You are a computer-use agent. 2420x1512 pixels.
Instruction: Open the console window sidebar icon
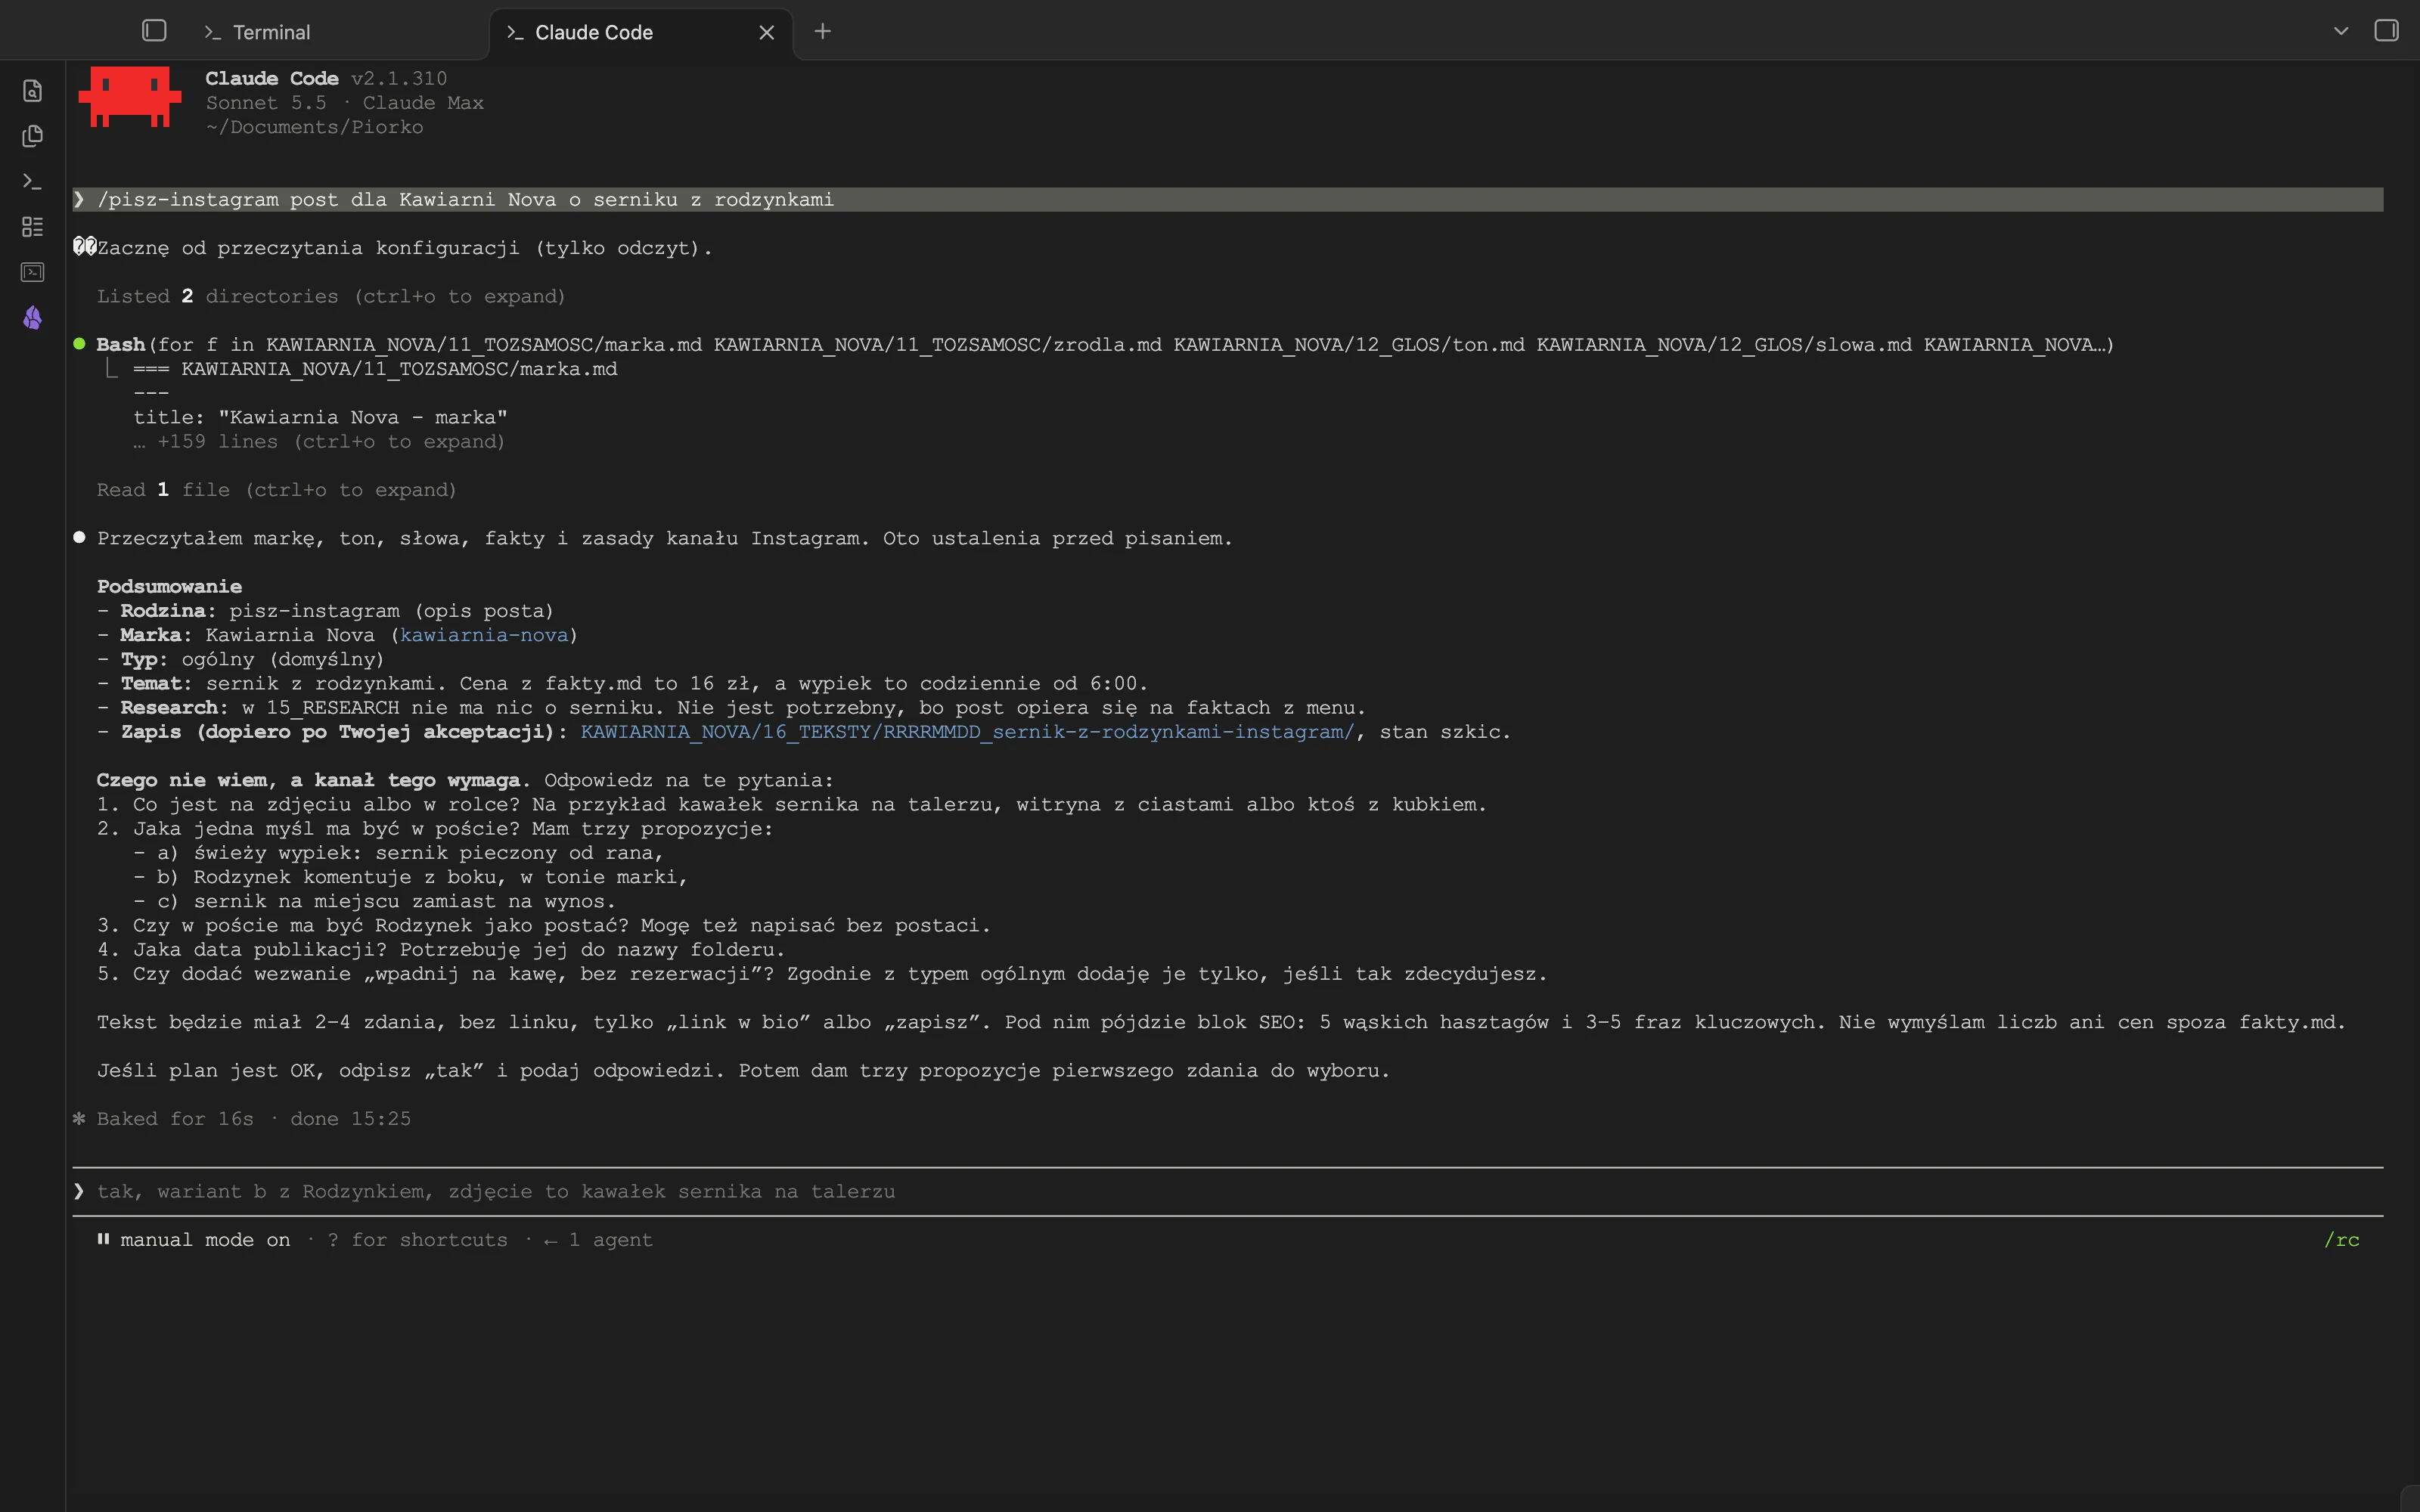click(32, 272)
